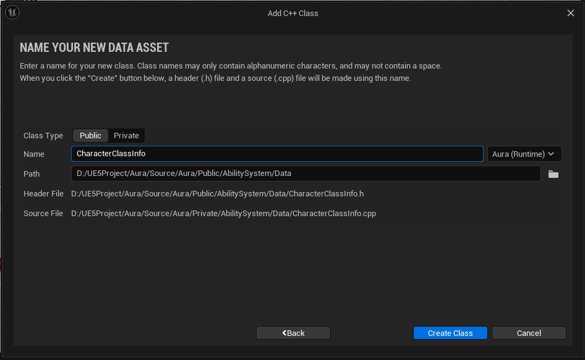Click the CharacterClassInfo.h header file path
This screenshot has width=585, height=360.
click(x=217, y=194)
